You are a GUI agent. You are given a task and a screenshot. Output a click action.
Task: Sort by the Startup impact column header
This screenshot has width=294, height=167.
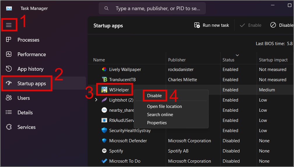273,60
